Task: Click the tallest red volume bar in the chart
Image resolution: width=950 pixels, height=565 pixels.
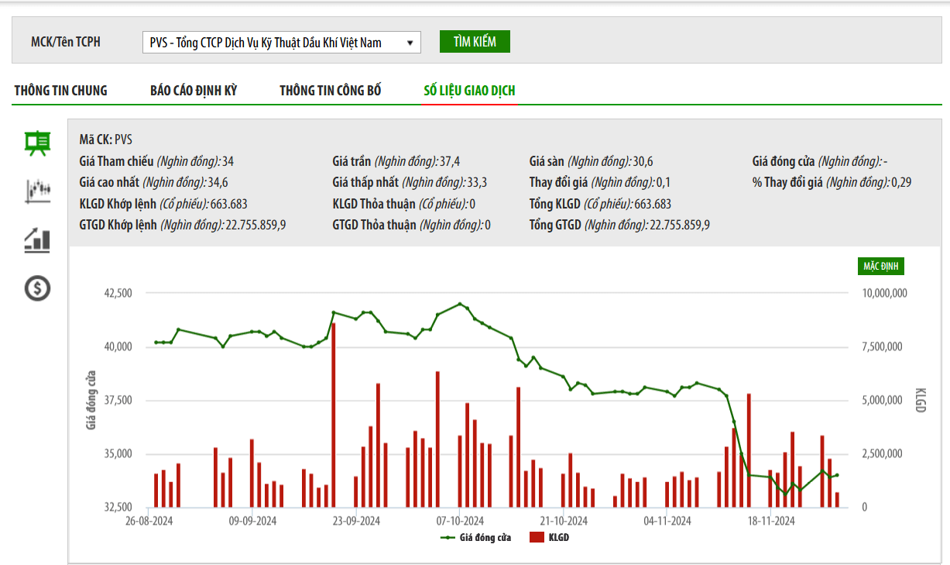Action: [334, 415]
